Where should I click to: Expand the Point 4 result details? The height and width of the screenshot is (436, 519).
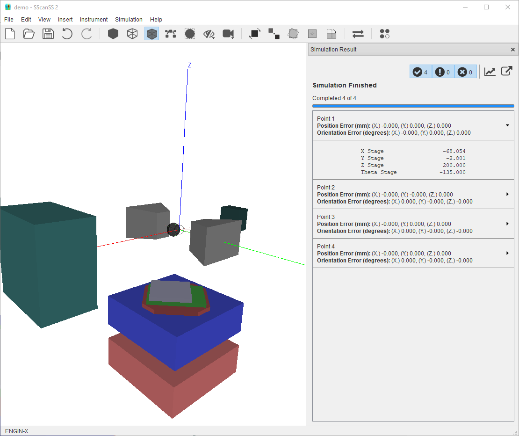coord(507,253)
